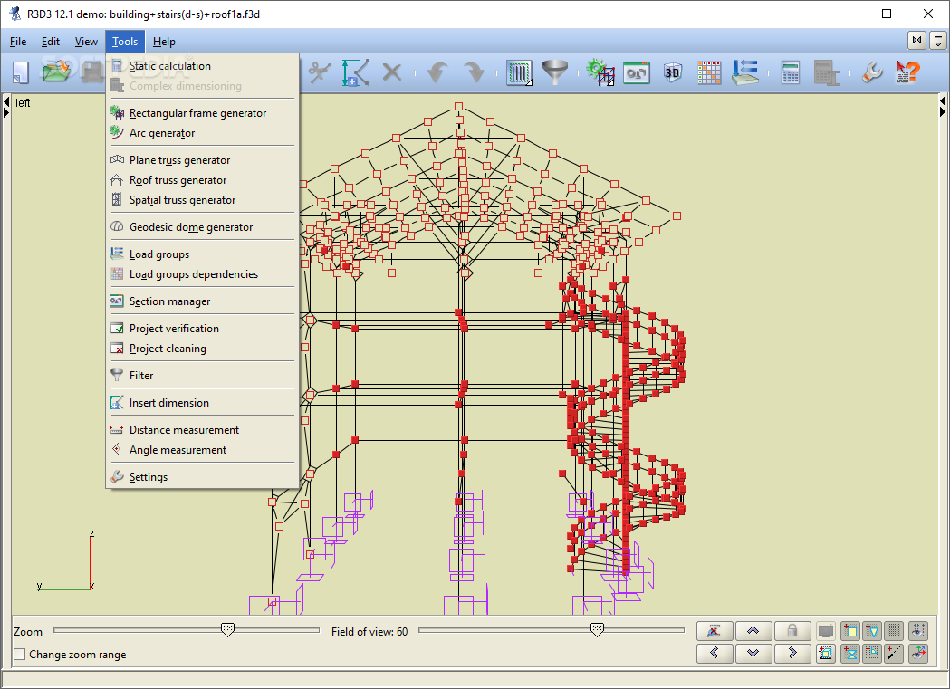
Task: Click the pan down arrow button
Action: [x=753, y=654]
